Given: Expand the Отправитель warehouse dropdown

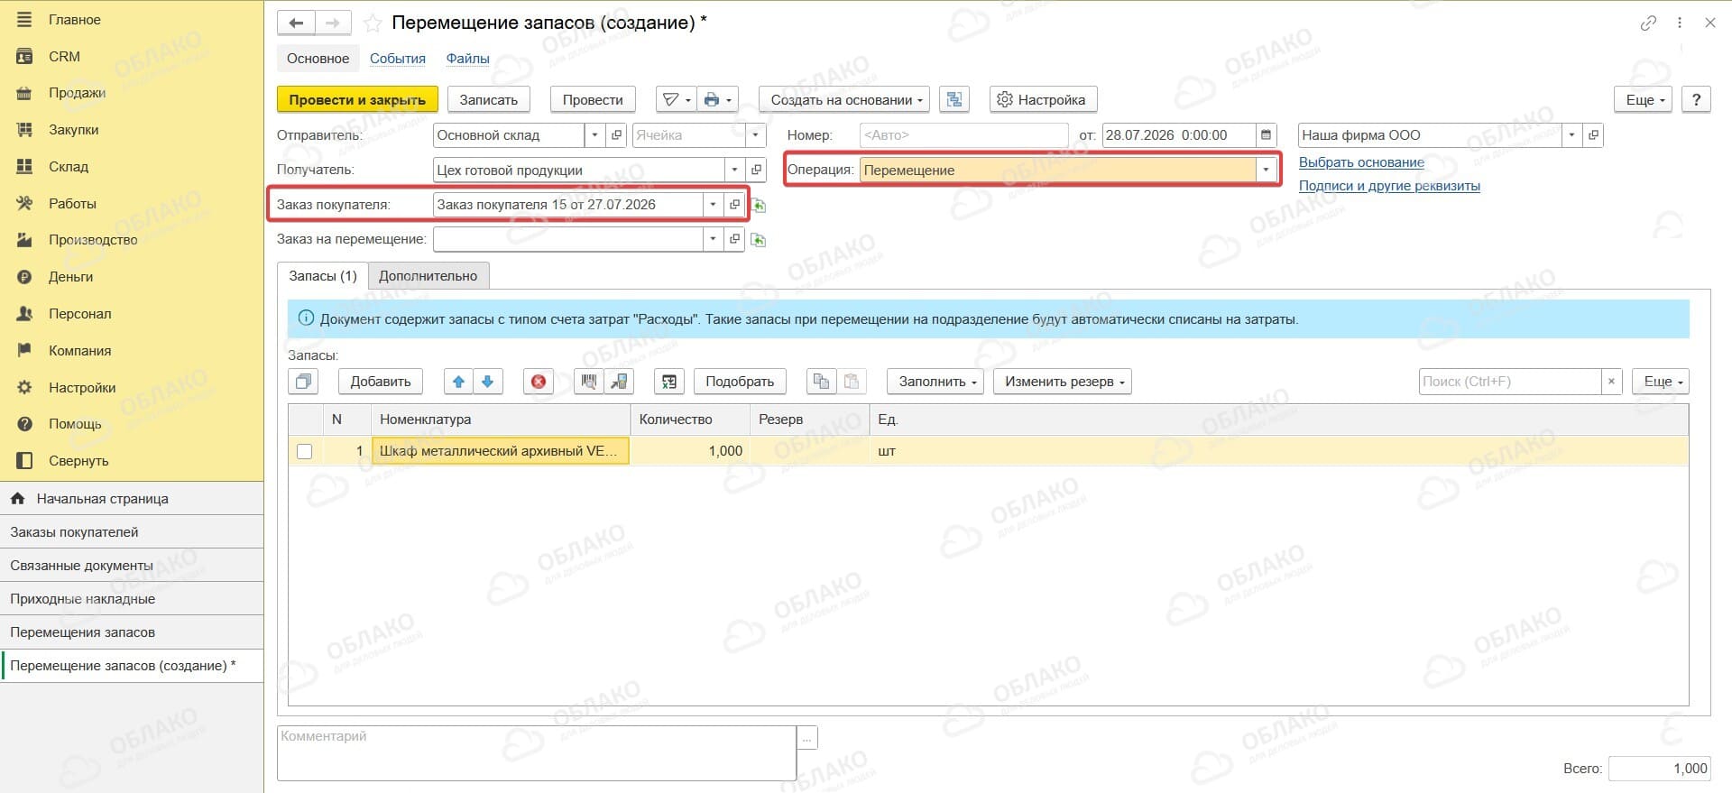Looking at the screenshot, I should 594,135.
